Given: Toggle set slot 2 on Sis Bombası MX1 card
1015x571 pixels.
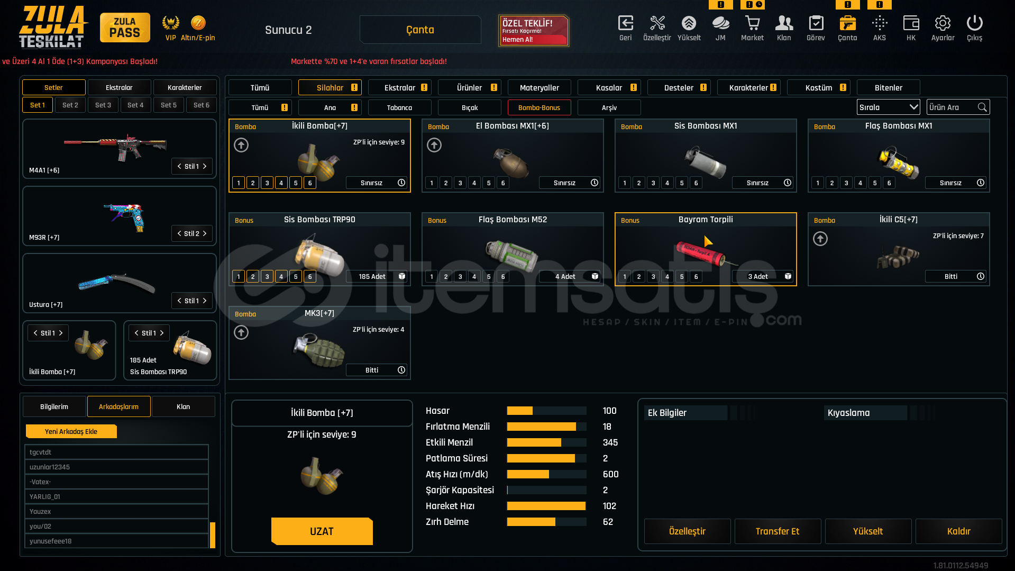Looking at the screenshot, I should pos(639,183).
